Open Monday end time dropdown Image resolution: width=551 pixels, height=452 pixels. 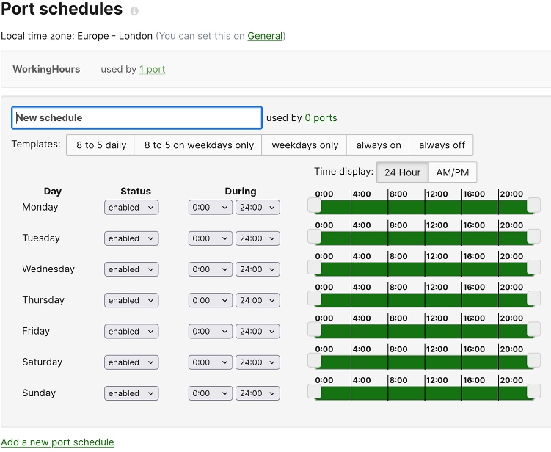258,208
